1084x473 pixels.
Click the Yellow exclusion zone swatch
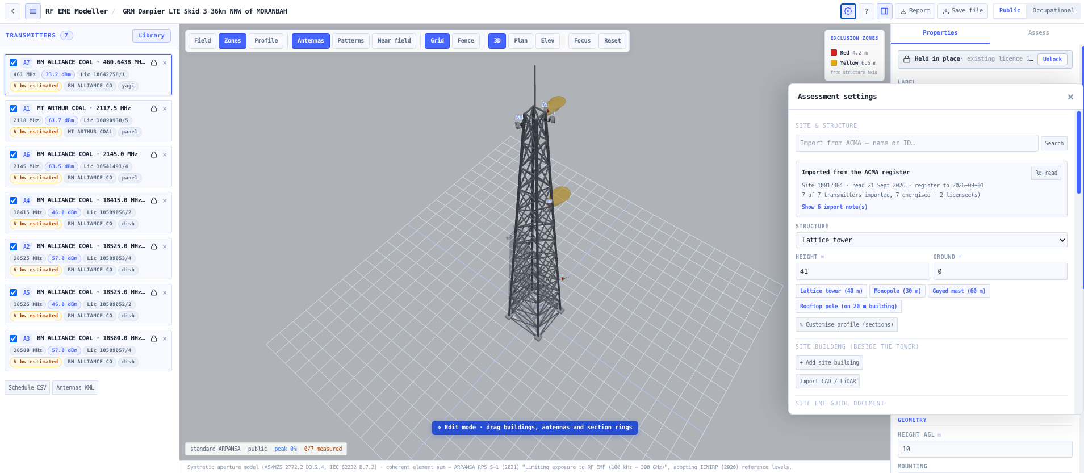[x=834, y=63]
